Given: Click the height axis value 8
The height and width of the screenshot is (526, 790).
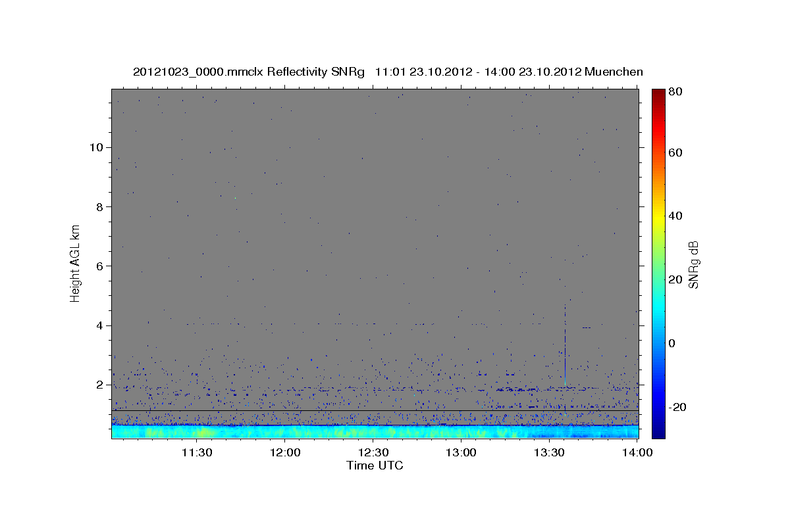Looking at the screenshot, I should [100, 206].
